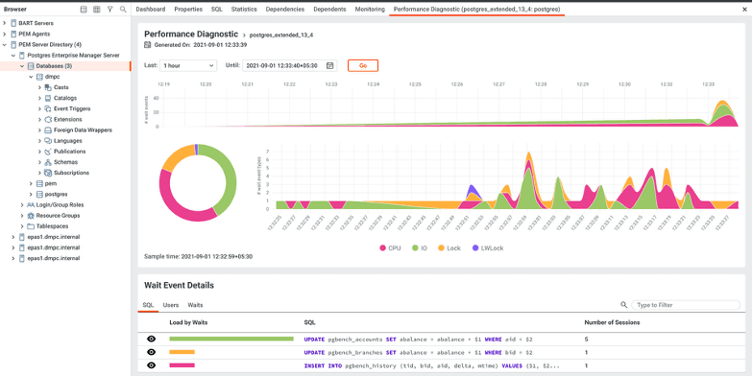Collapse the dmpc database node

31,77
